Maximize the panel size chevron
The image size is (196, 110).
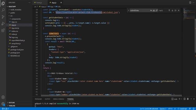pos(191,99)
